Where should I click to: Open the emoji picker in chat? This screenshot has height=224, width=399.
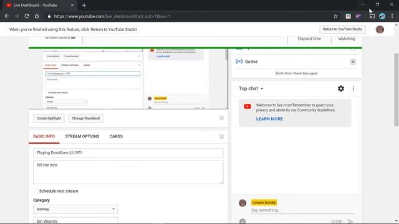coord(243,222)
